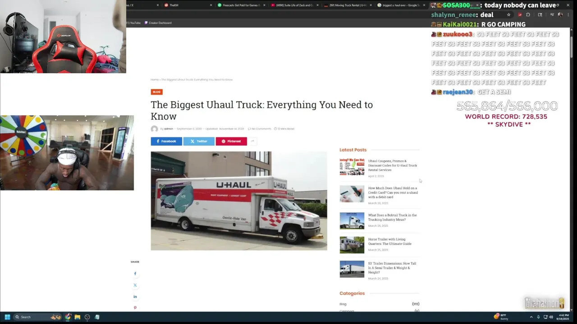Viewport: 577px width, 324px height.
Task: Open How Much Does Uhaul Hold post
Action: [x=393, y=193]
